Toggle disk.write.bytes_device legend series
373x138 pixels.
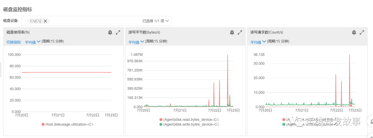click(189, 124)
